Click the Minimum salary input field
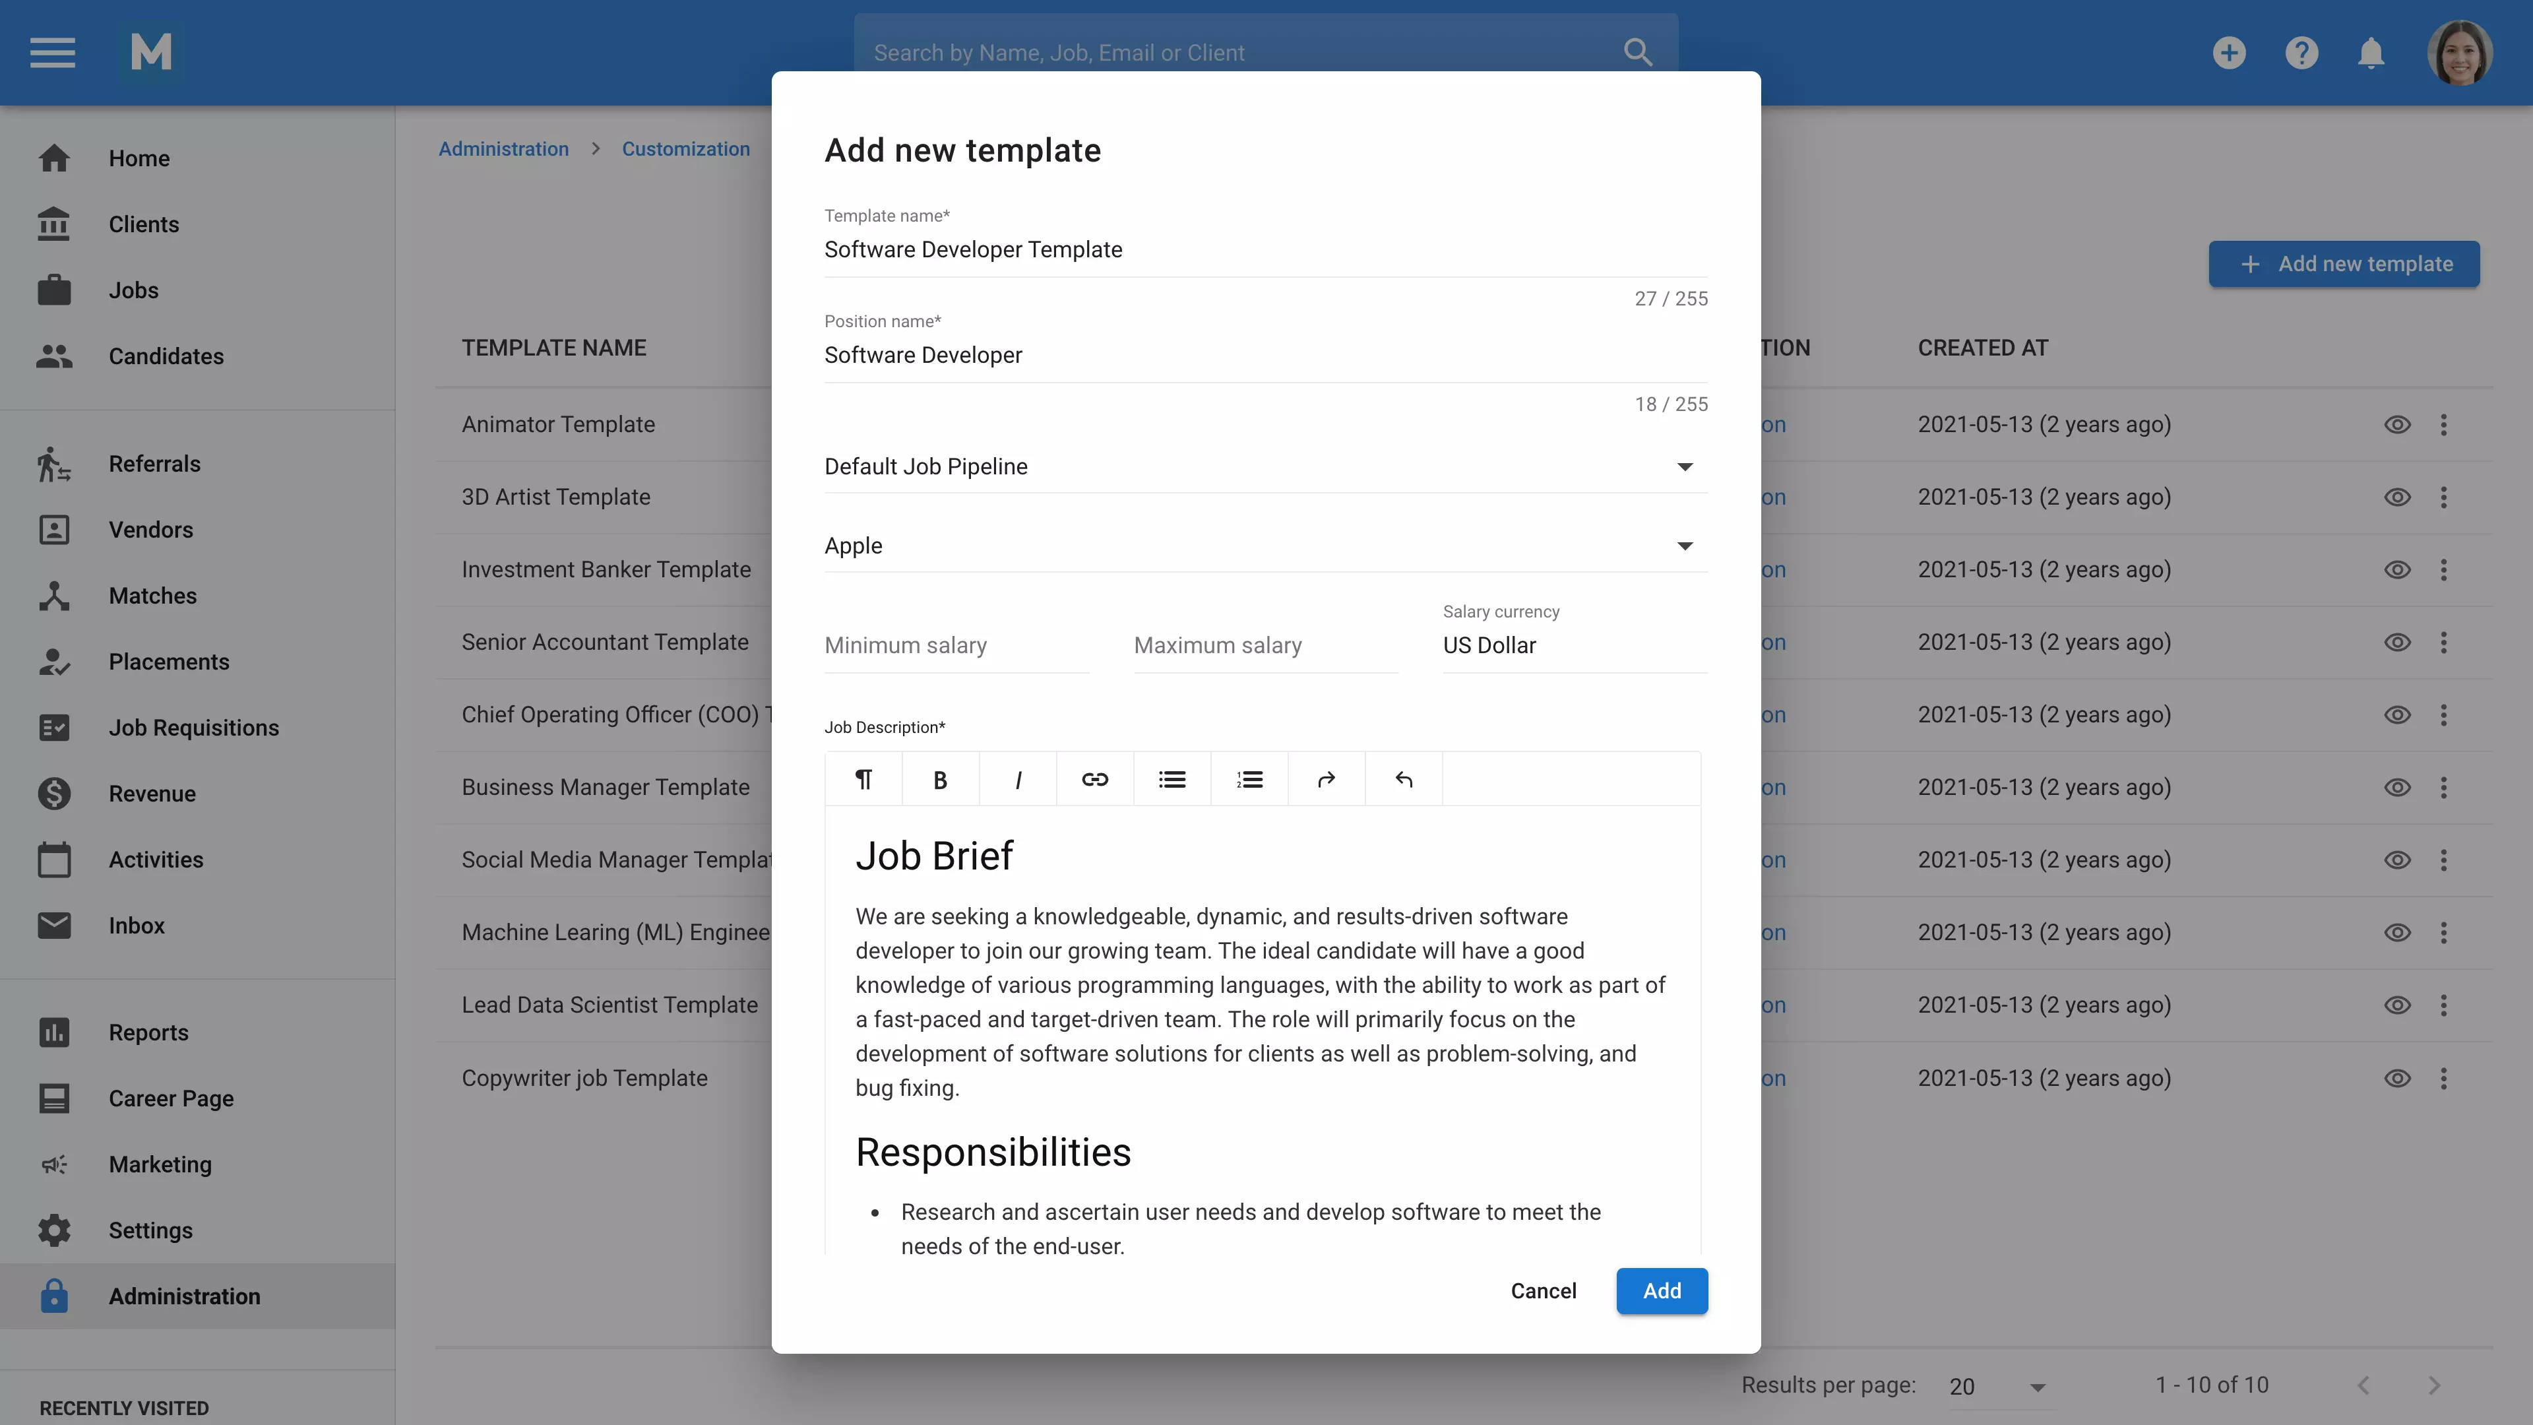 coord(954,646)
